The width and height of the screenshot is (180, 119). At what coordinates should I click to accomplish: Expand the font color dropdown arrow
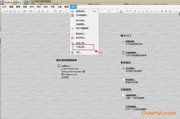124,11
